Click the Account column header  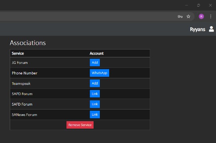point(97,53)
